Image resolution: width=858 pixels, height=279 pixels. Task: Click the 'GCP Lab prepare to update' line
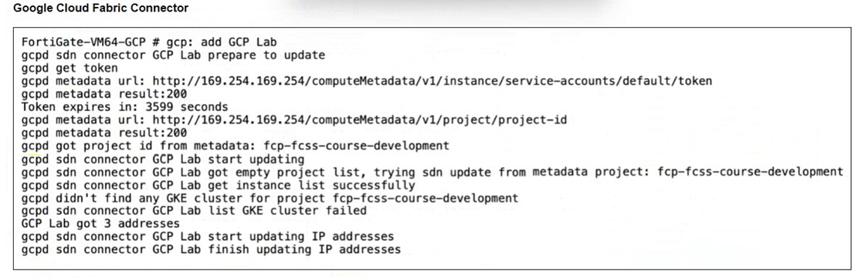click(174, 55)
